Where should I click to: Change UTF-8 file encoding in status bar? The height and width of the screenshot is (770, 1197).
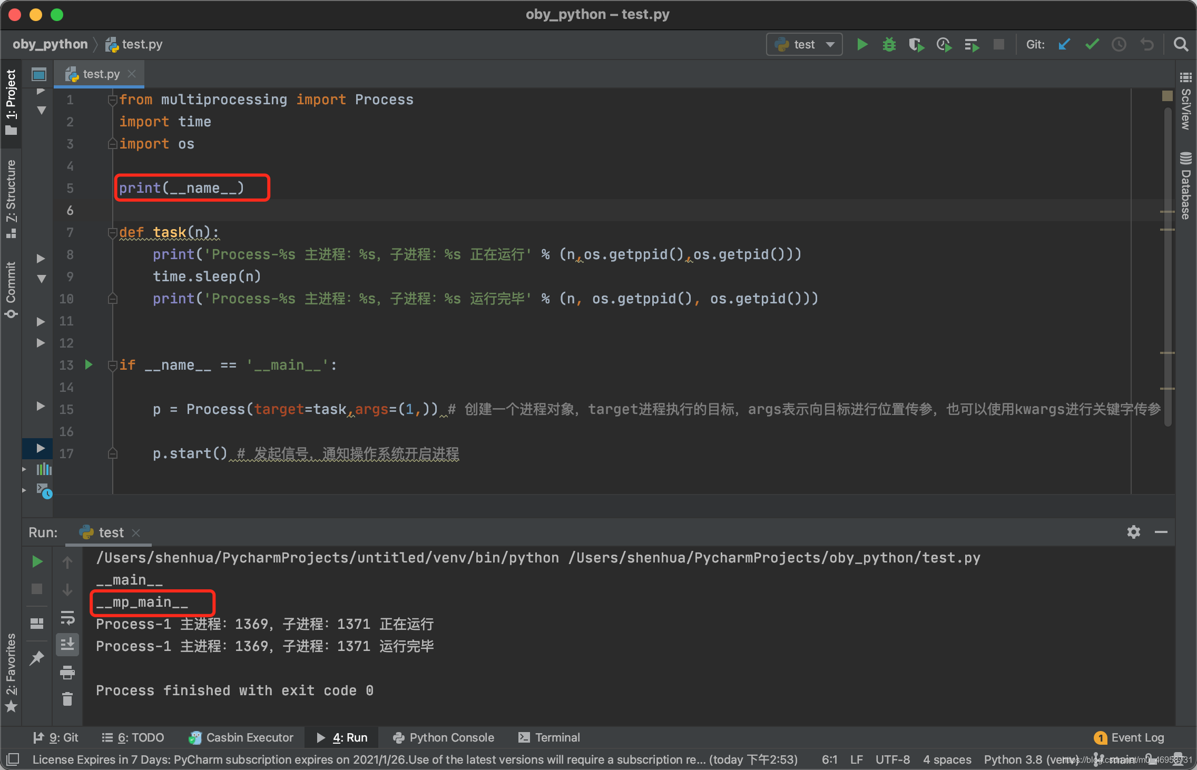coord(892,759)
